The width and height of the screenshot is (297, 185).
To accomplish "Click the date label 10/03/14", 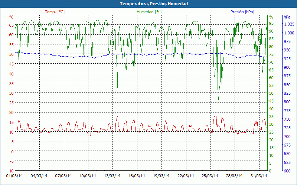I will coord(88,176).
